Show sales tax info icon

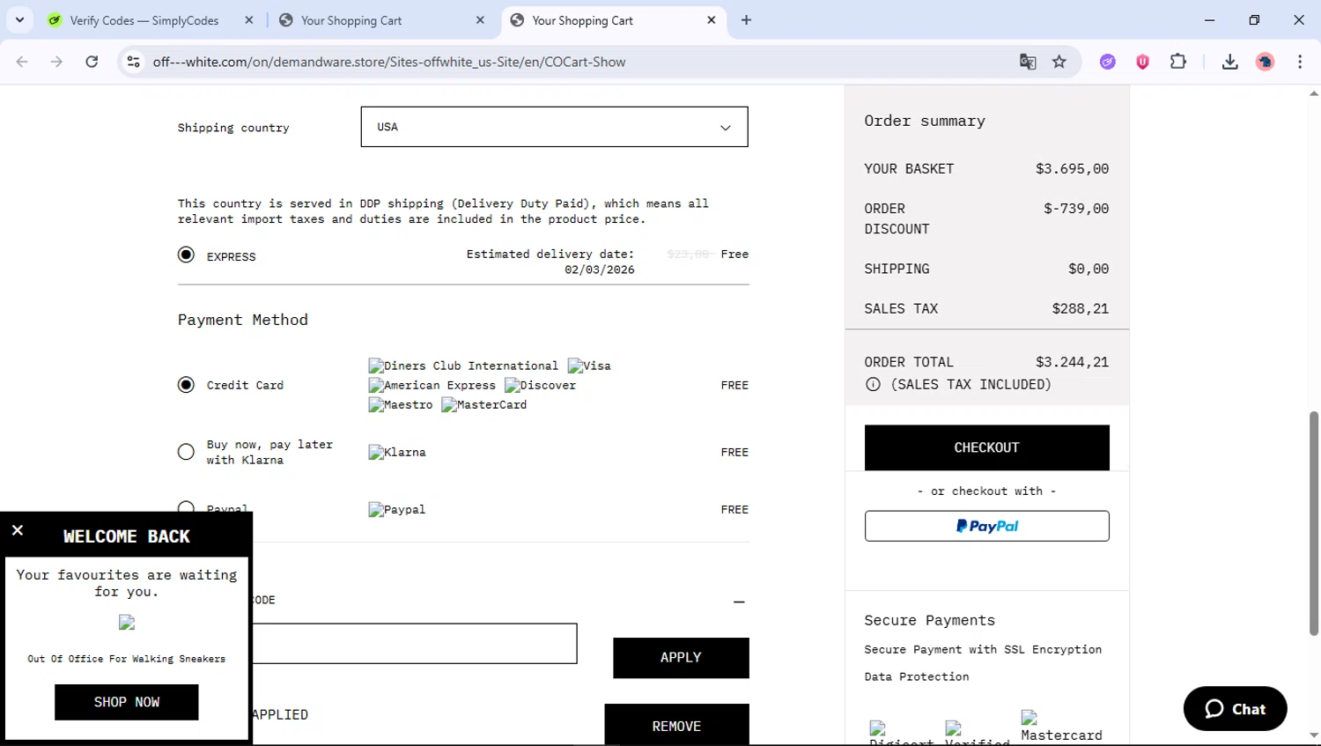873,384
